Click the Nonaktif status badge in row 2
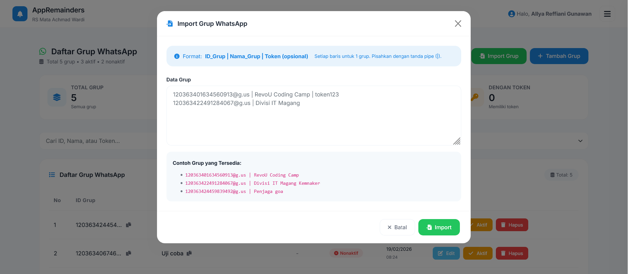628x274 pixels. [346, 253]
